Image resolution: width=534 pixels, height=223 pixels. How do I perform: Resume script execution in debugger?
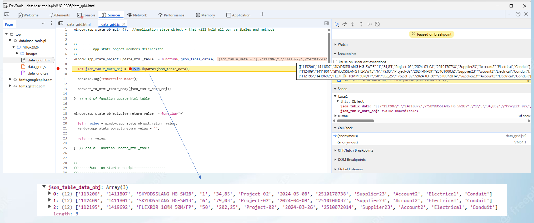(x=337, y=24)
